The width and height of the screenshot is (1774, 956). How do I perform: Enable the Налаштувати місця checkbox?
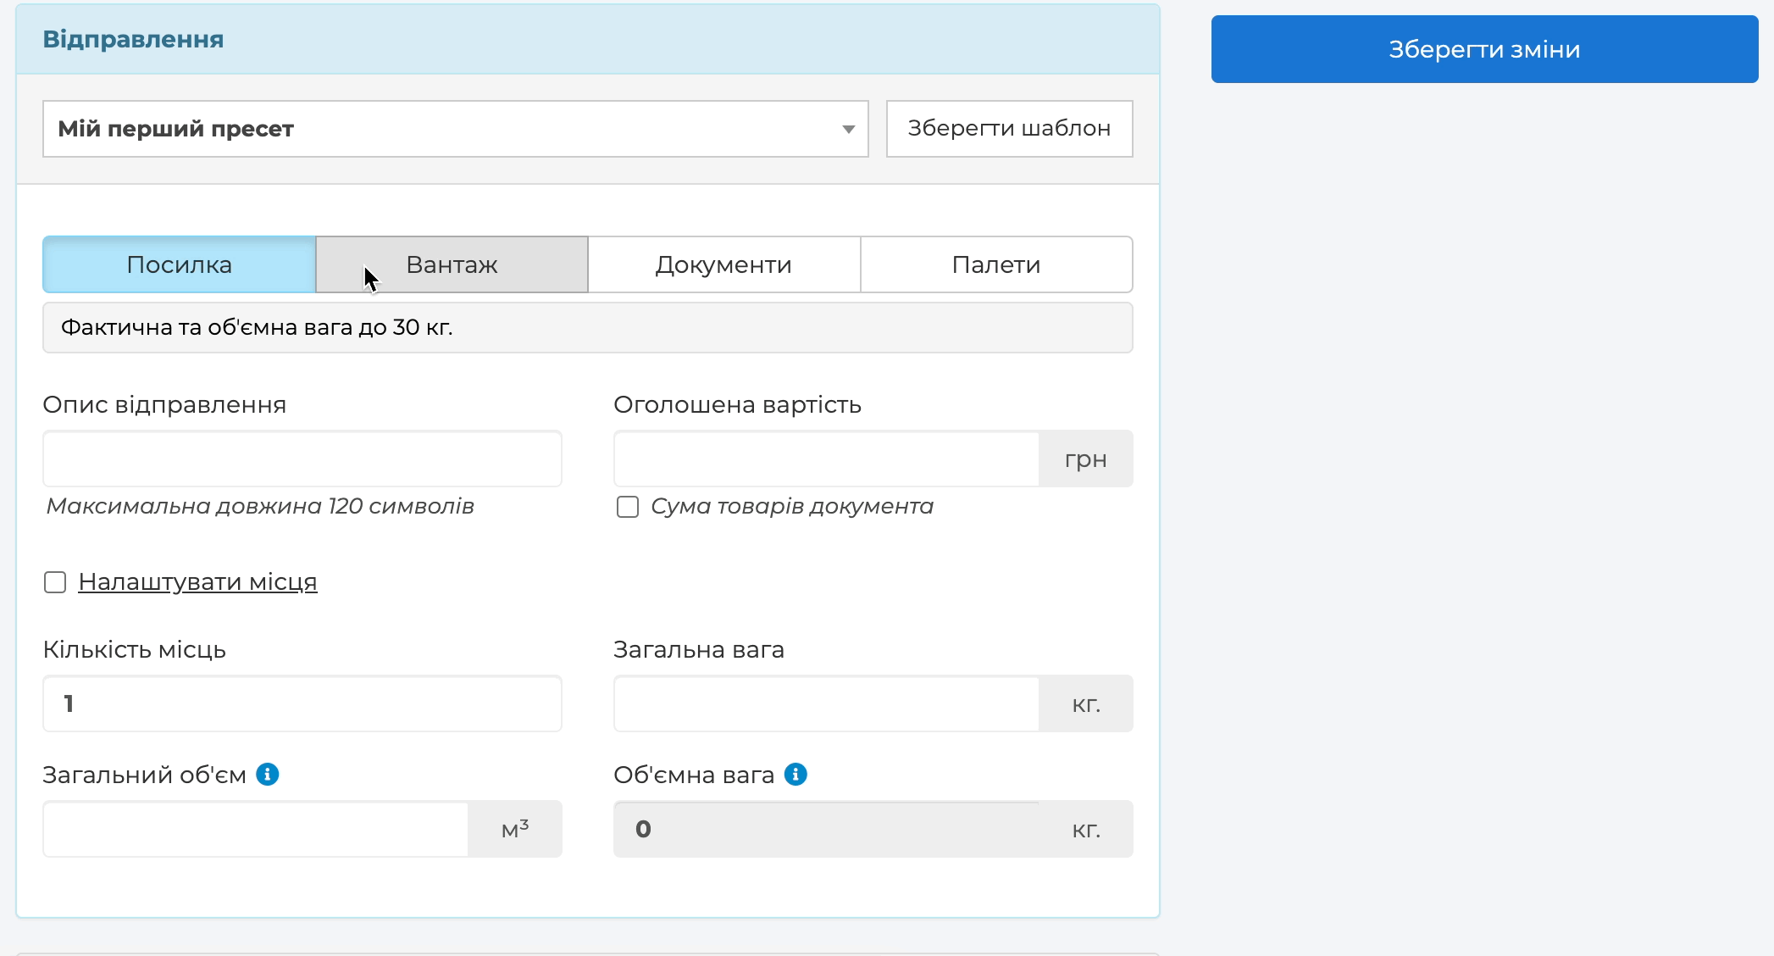point(55,582)
